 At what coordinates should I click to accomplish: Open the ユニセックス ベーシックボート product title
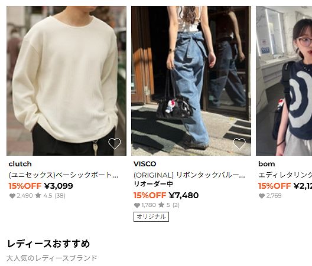click(x=63, y=175)
